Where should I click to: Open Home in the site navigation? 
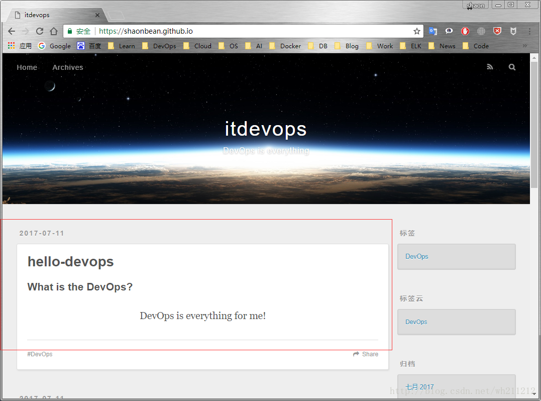27,67
